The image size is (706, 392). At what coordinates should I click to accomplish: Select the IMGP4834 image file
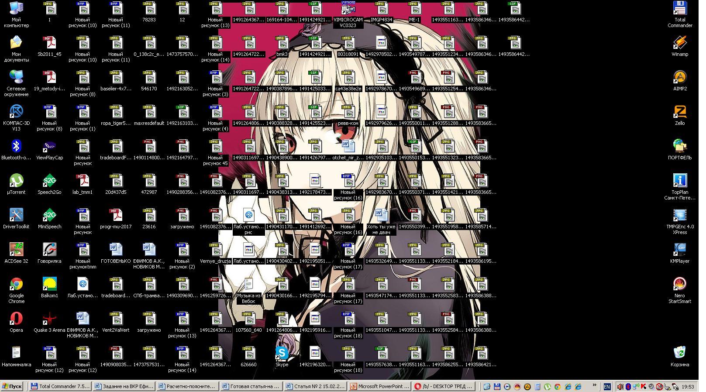[x=381, y=12]
